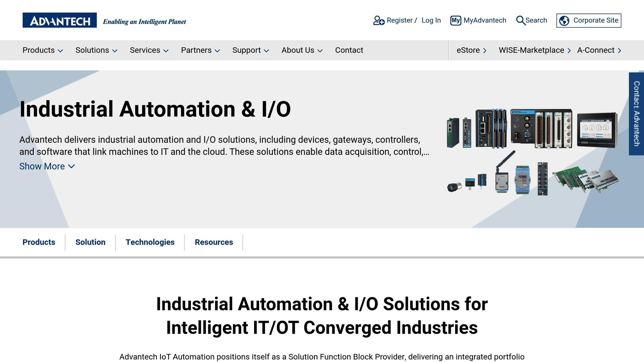Screen dimensions: 644x362
Task: Click the A-Connect arrow
Action: click(619, 50)
